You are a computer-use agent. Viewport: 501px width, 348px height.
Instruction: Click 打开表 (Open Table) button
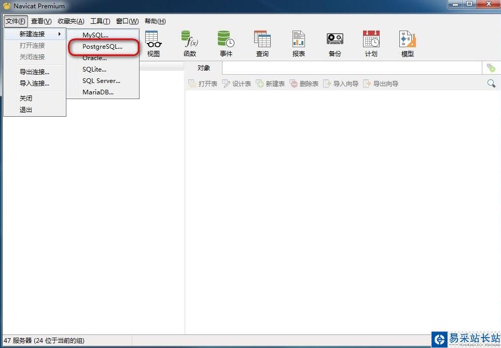coord(203,83)
